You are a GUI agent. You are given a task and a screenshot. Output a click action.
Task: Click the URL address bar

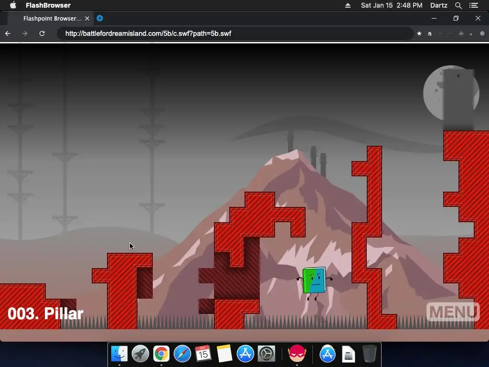pyautogui.click(x=235, y=33)
